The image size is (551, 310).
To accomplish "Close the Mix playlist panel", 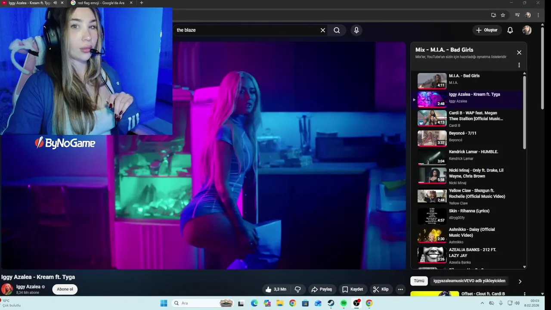I will point(519,53).
